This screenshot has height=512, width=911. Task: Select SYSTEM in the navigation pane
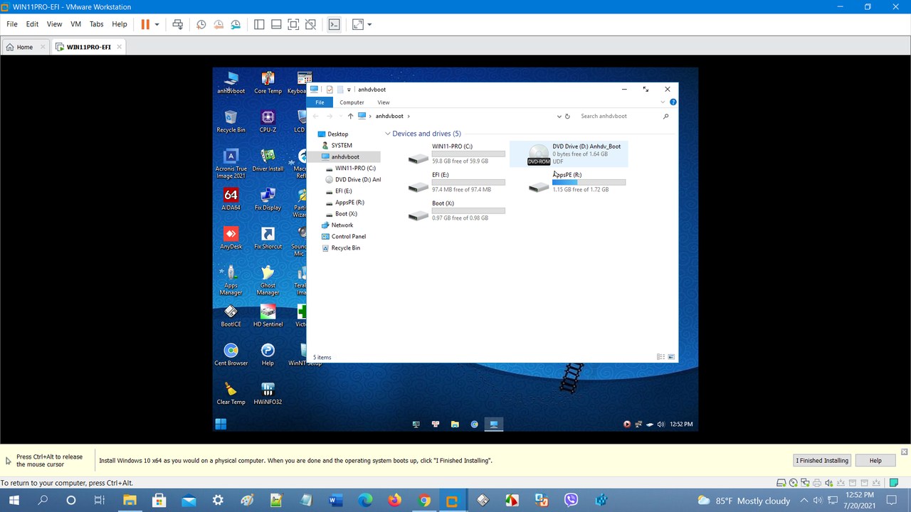342,145
